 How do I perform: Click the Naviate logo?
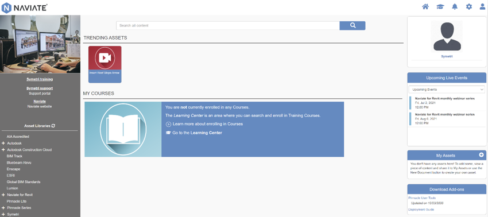click(x=24, y=7)
